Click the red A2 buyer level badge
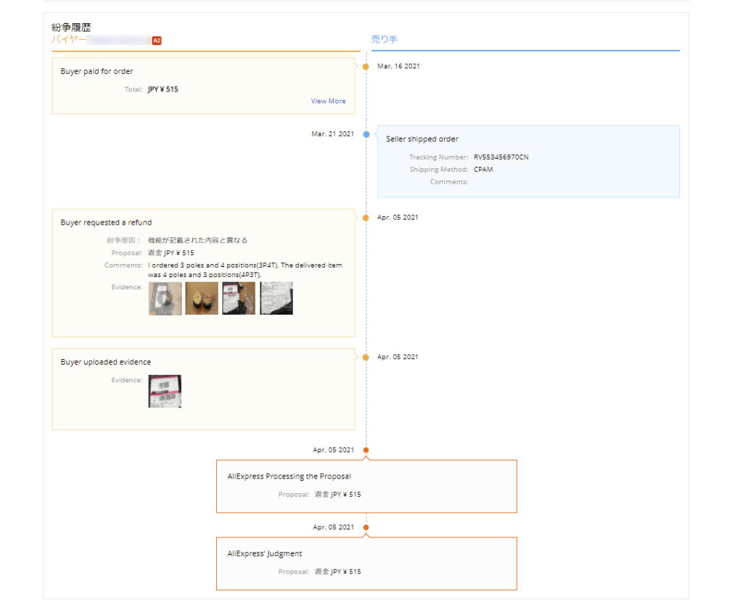743x615 pixels. pos(156,41)
